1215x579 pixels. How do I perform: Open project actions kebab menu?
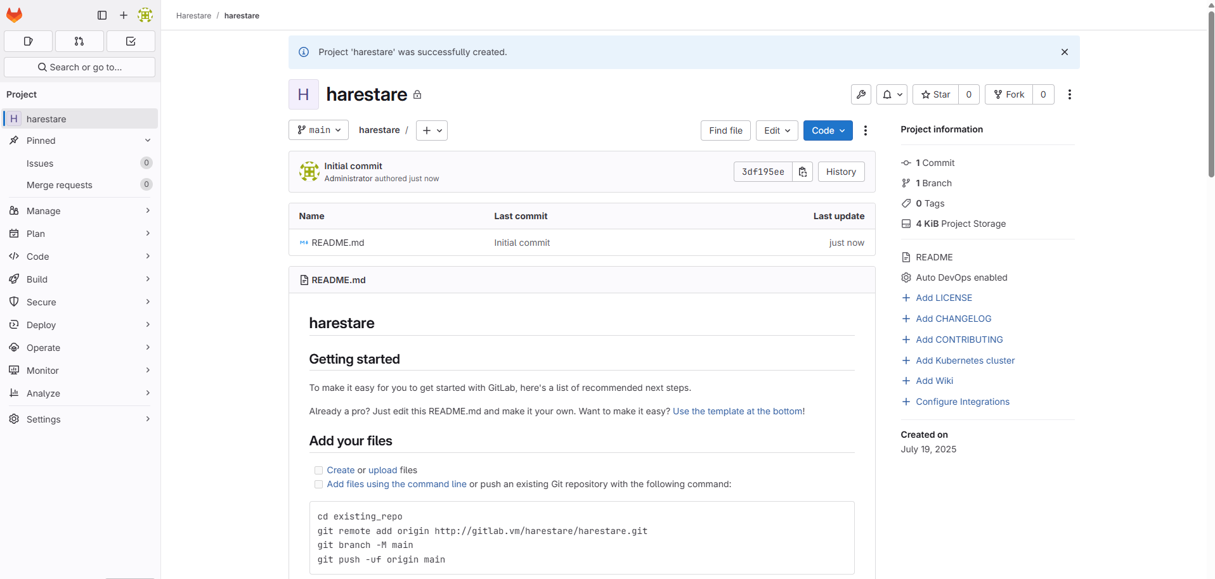tap(1070, 94)
